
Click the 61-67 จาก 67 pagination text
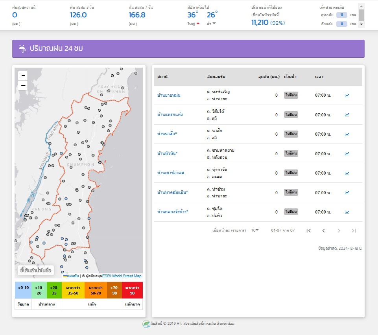point(283,230)
